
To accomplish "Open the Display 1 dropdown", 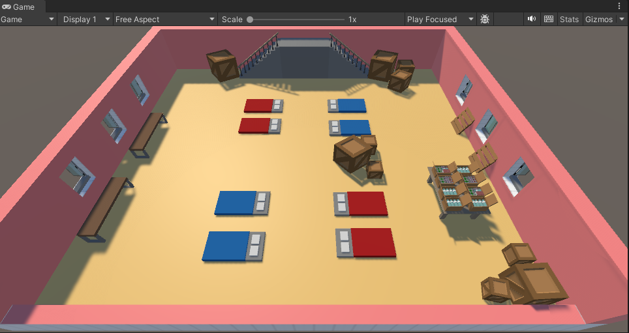I will (85, 20).
